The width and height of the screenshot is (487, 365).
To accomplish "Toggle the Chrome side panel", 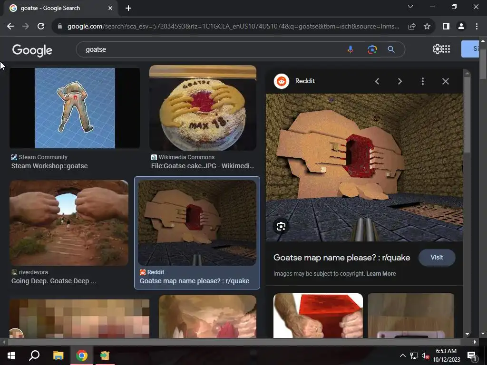I will click(446, 27).
